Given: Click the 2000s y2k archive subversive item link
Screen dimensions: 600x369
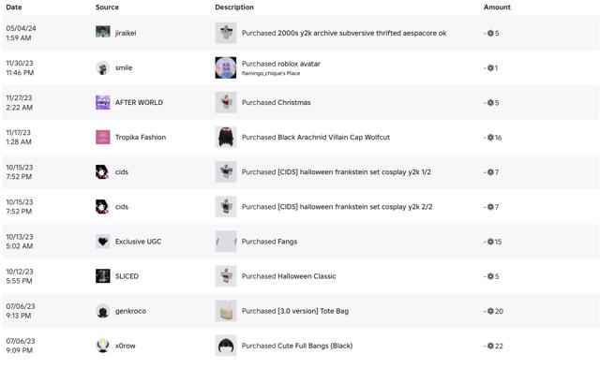Looking at the screenshot, I should click(x=344, y=34).
